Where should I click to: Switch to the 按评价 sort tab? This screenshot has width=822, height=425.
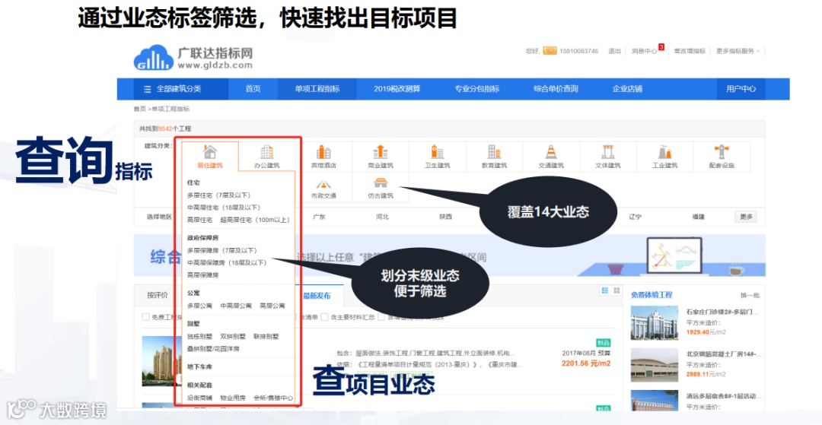(x=158, y=295)
